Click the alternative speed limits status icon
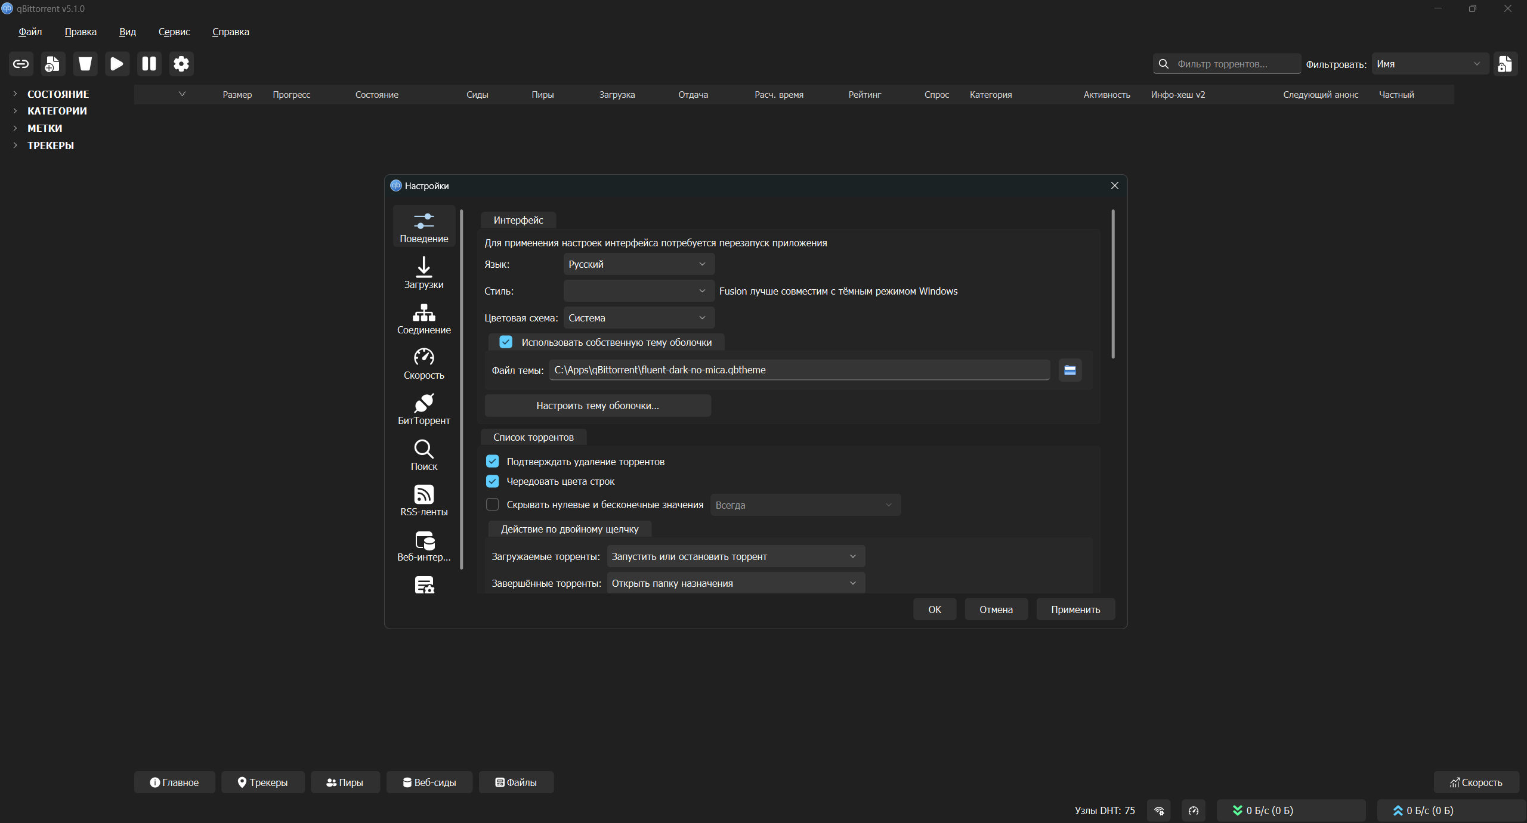 click(1194, 810)
